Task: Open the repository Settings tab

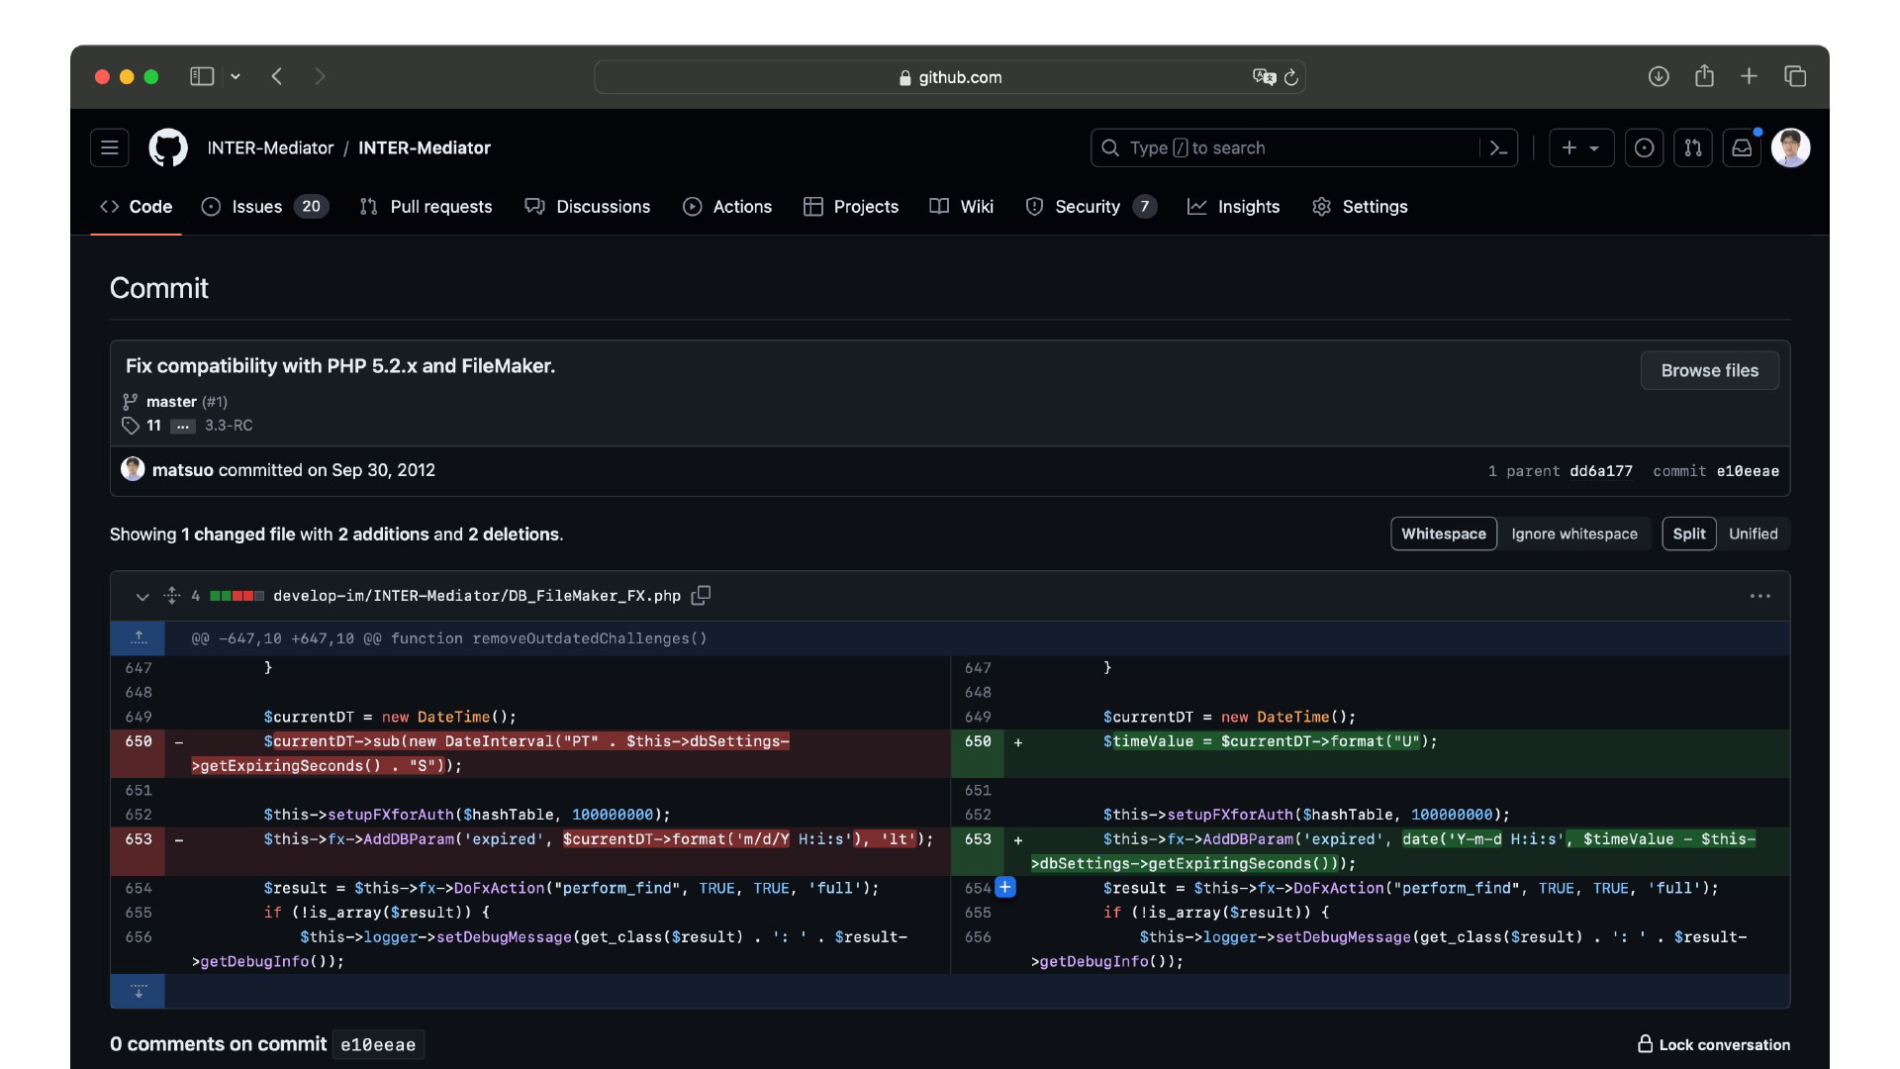Action: pyautogui.click(x=1361, y=206)
